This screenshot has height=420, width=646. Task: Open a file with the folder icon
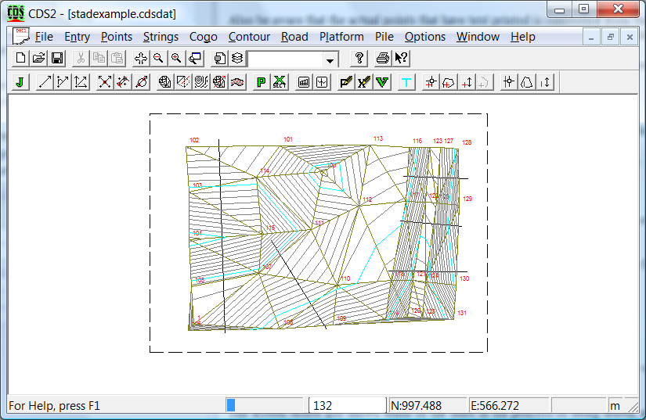(39, 59)
